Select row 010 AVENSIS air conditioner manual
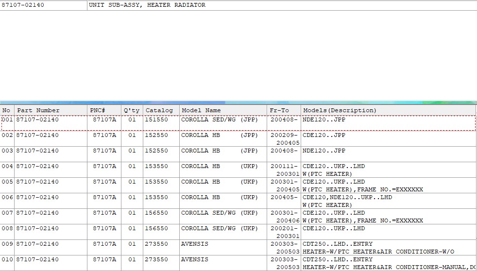Screen dimensions: 477x271 click(195, 259)
